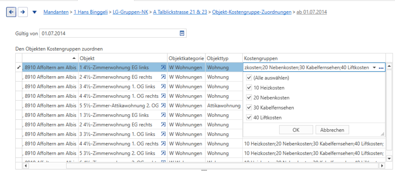Image resolution: width=395 pixels, height=174 pixels.
Task: Select the Attikawohnung cell
Action: 224,106
